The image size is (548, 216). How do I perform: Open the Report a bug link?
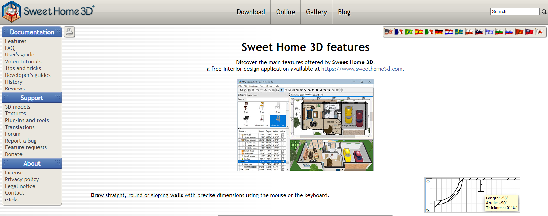(x=20, y=141)
